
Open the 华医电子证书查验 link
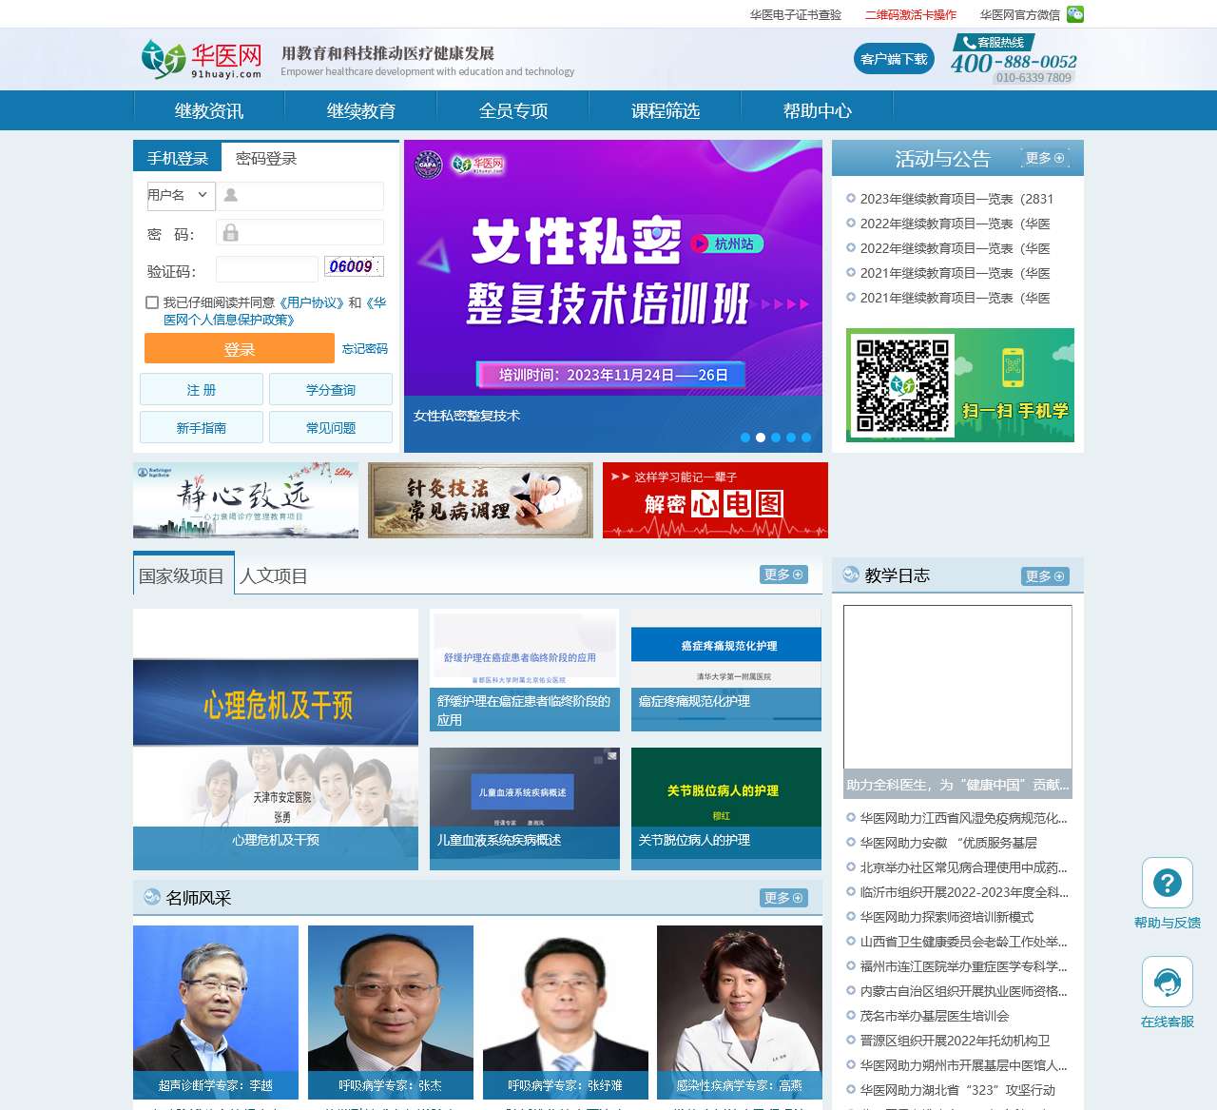796,14
